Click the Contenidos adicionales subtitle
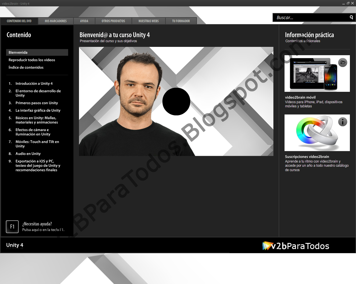Screen dimensions: 356x284 click(x=303, y=41)
